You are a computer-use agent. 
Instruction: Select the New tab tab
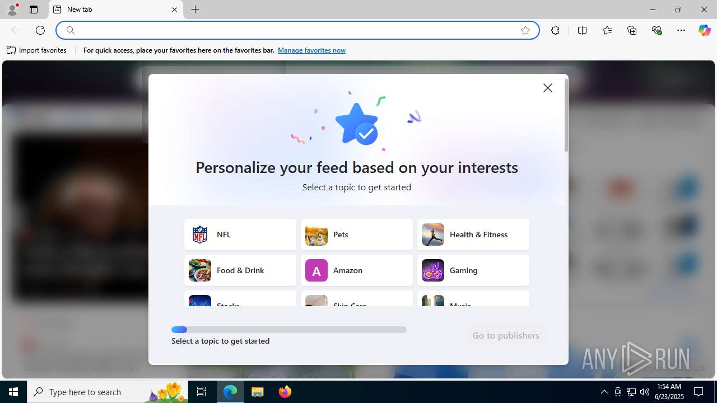(x=116, y=10)
